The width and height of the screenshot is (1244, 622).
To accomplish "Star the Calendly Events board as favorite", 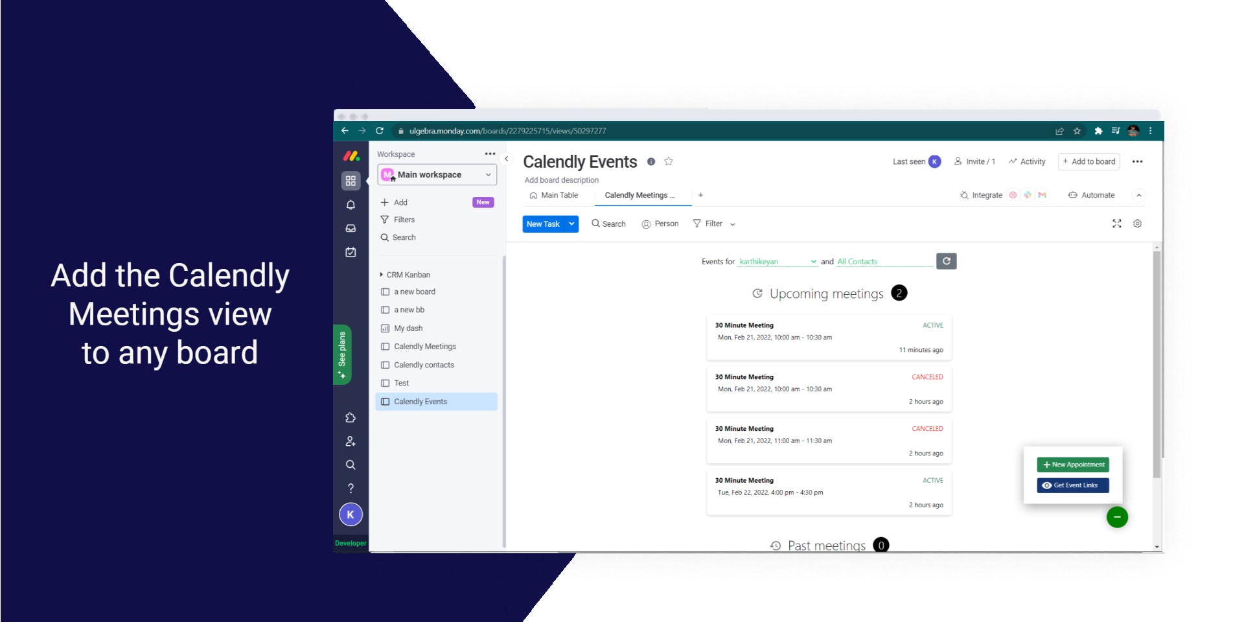I will coord(669,161).
